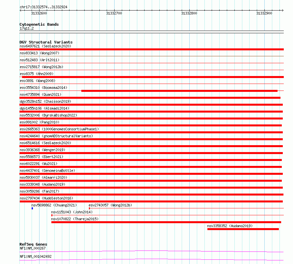Click the chr17:31332574..31332924 region label
Screen dimensions: 293x264
pyautogui.click(x=43, y=7)
